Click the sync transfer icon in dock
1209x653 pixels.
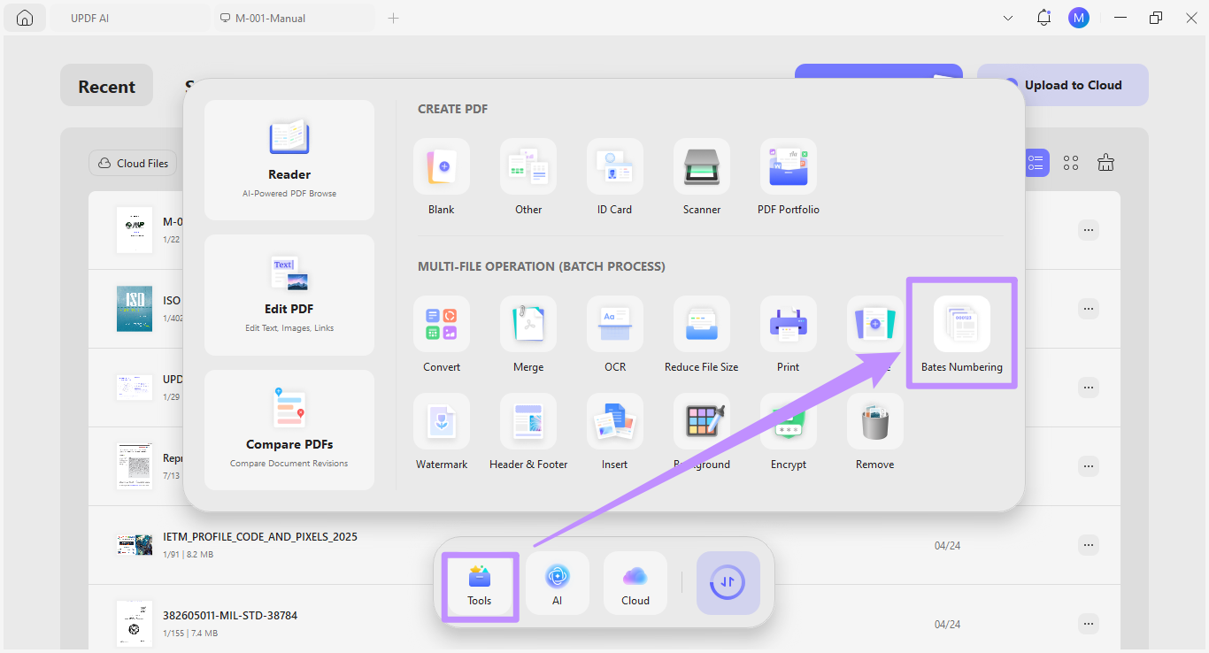click(x=728, y=583)
